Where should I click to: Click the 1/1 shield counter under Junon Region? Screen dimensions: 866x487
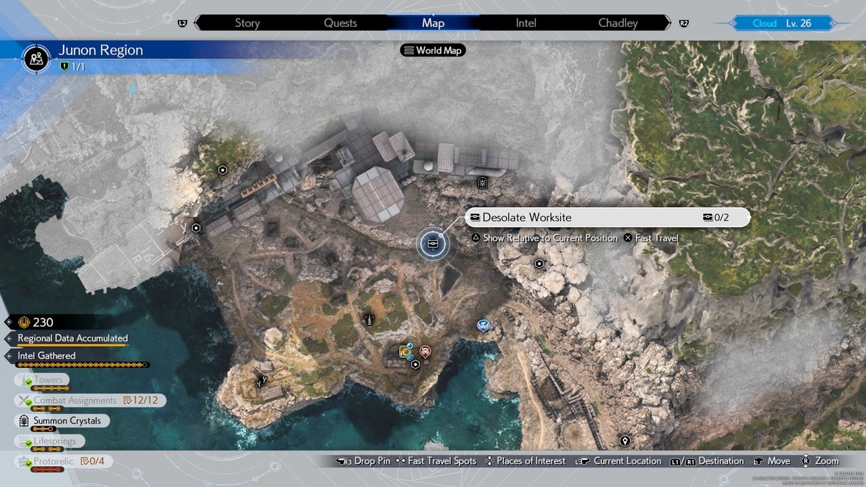click(x=72, y=66)
